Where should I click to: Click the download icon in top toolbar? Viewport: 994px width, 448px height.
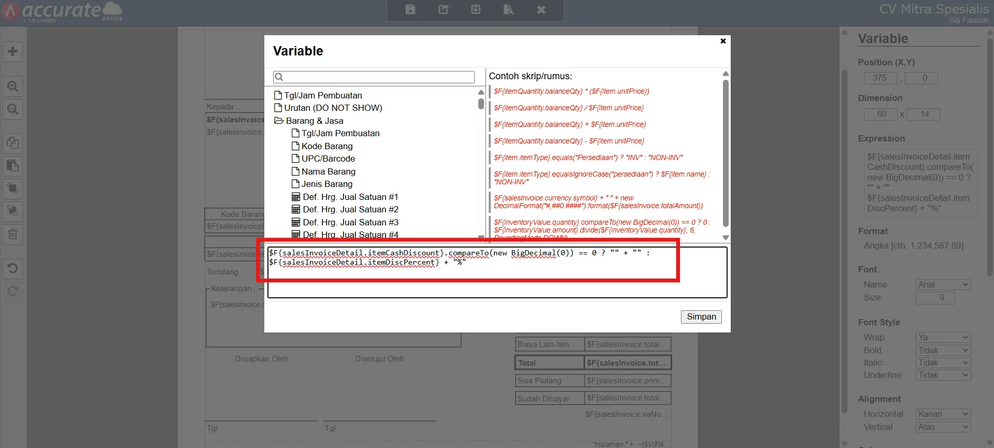tap(476, 9)
